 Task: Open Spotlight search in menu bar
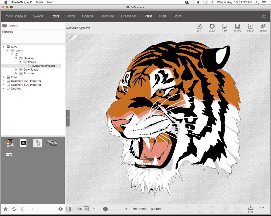pyautogui.click(x=257, y=2)
